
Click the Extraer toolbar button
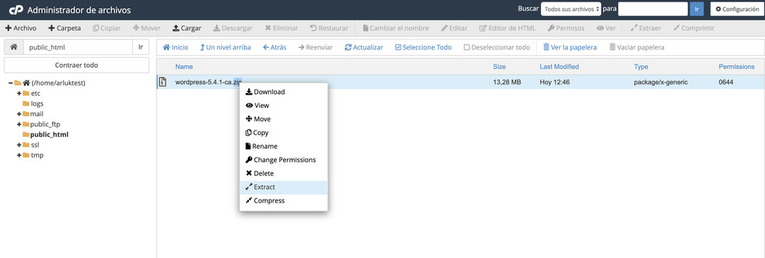pyautogui.click(x=645, y=29)
